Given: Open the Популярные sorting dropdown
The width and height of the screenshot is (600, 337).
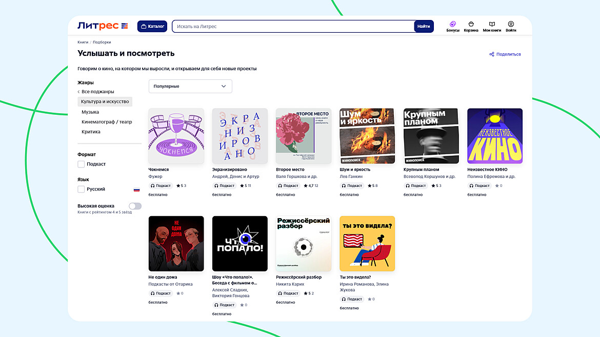Looking at the screenshot, I should [190, 87].
